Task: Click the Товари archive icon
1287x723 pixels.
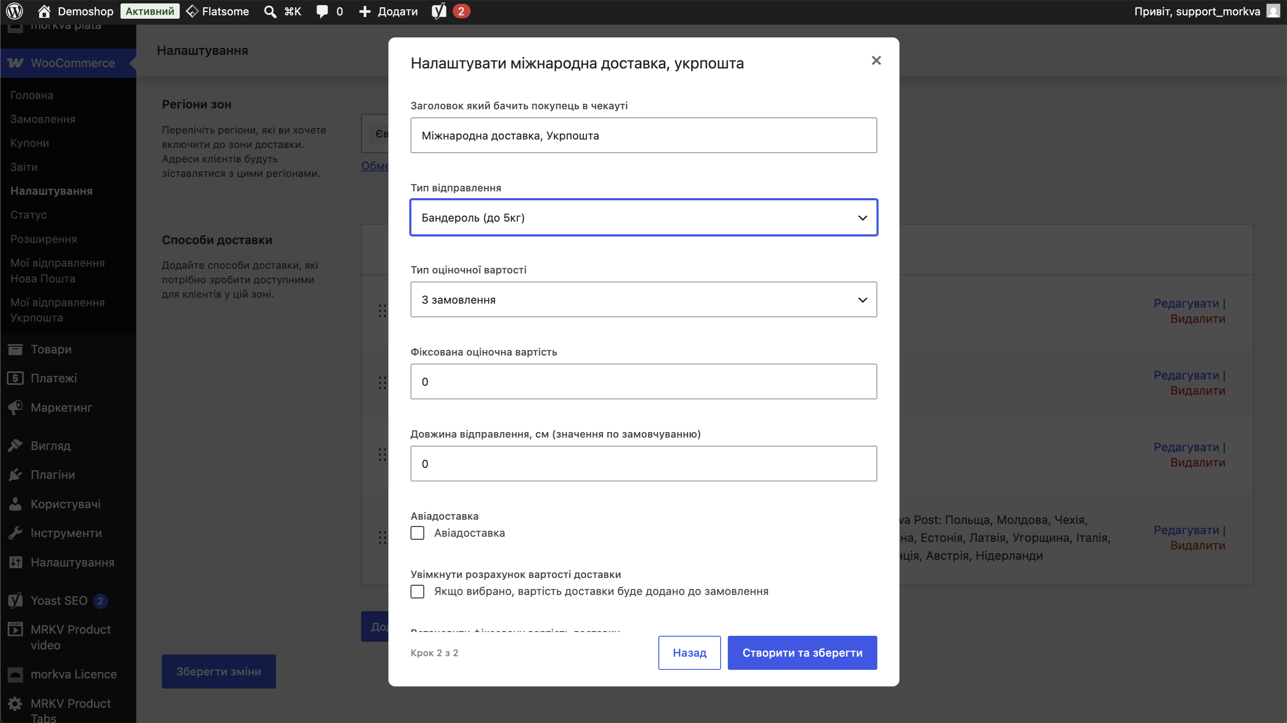Action: click(15, 349)
